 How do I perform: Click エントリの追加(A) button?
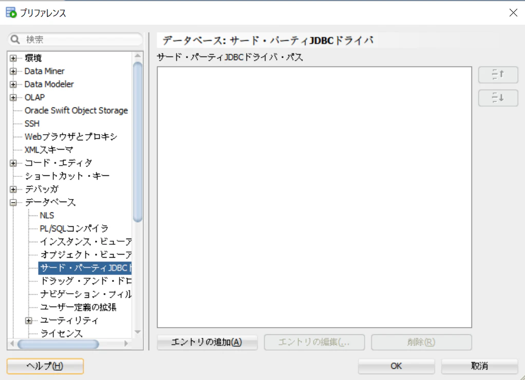pos(207,342)
